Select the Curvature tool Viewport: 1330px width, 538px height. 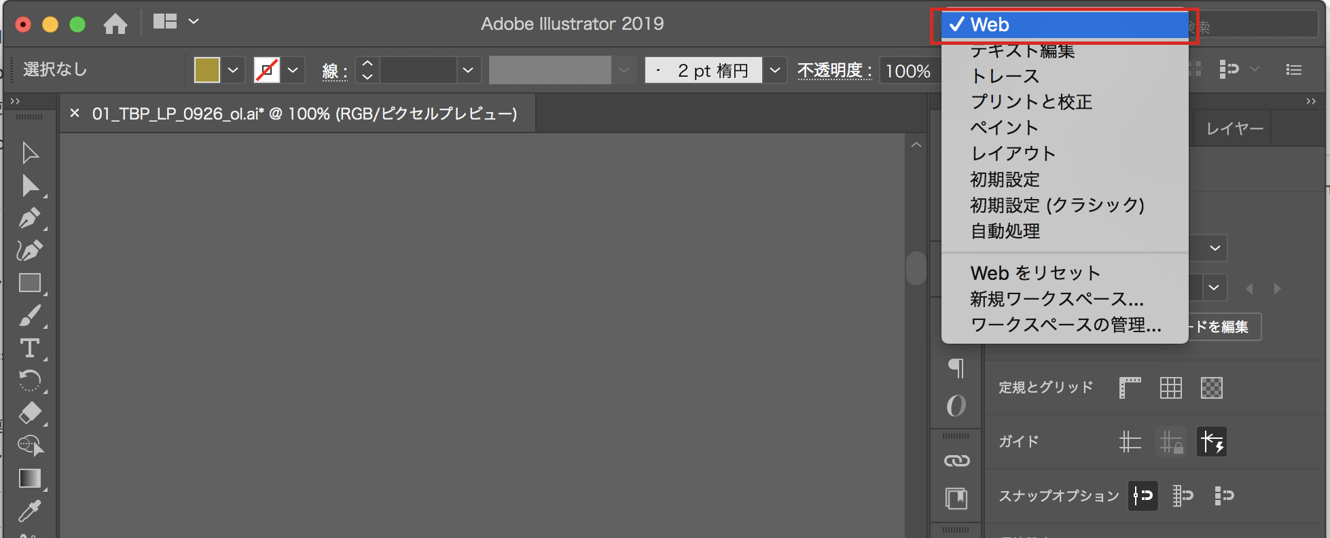[x=30, y=251]
